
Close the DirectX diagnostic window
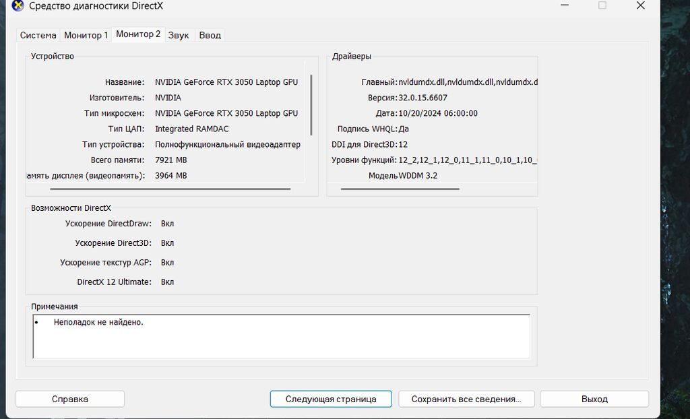tap(641, 5)
